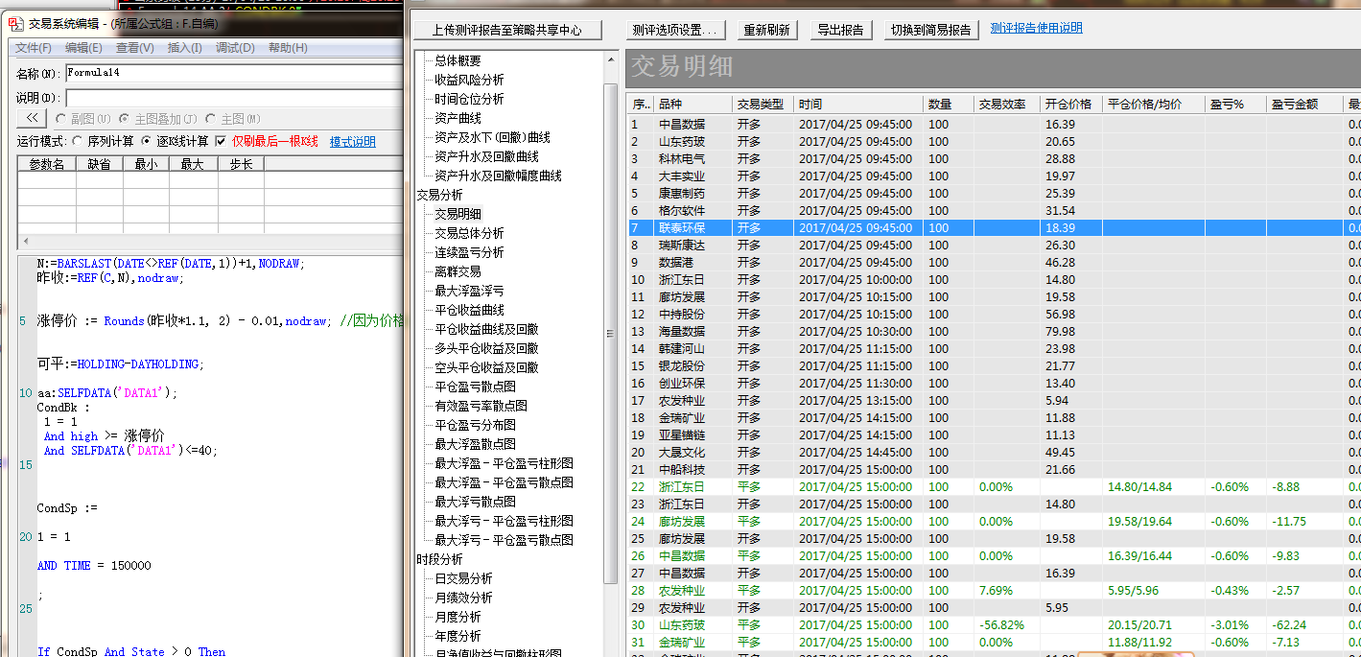Select 总体概要 in the report tree

click(x=458, y=60)
